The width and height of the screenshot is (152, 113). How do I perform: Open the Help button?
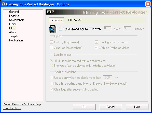coord(137,107)
